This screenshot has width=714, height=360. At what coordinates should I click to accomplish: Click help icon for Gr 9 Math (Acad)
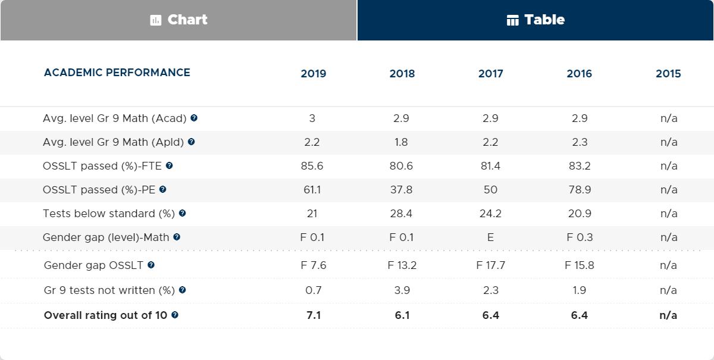tap(194, 118)
